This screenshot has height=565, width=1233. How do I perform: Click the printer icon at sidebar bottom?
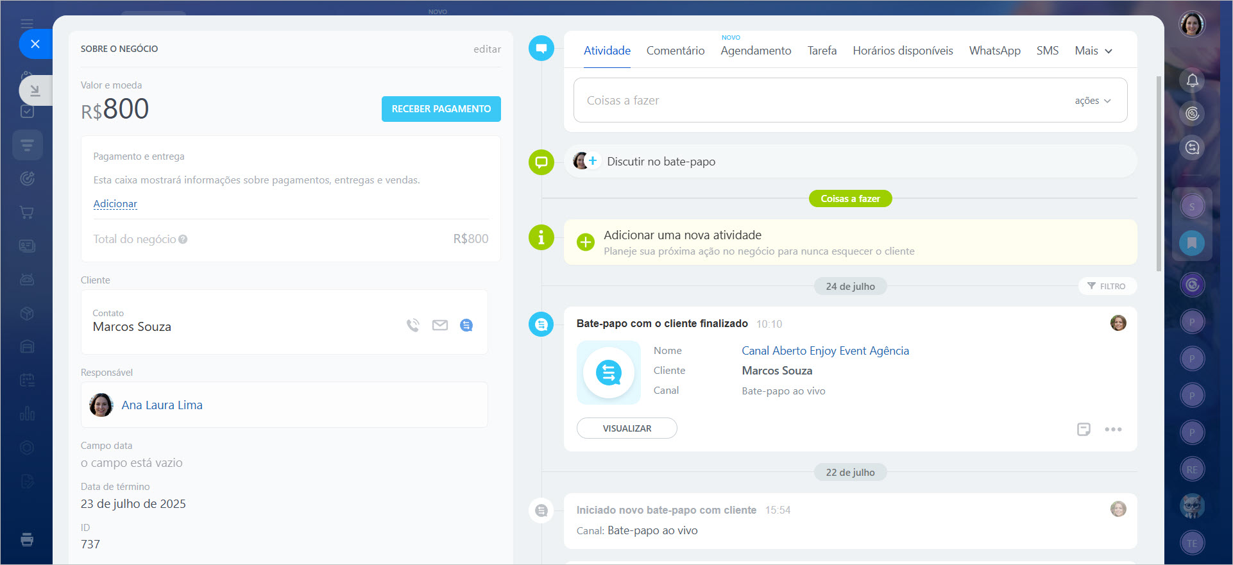pyautogui.click(x=27, y=539)
